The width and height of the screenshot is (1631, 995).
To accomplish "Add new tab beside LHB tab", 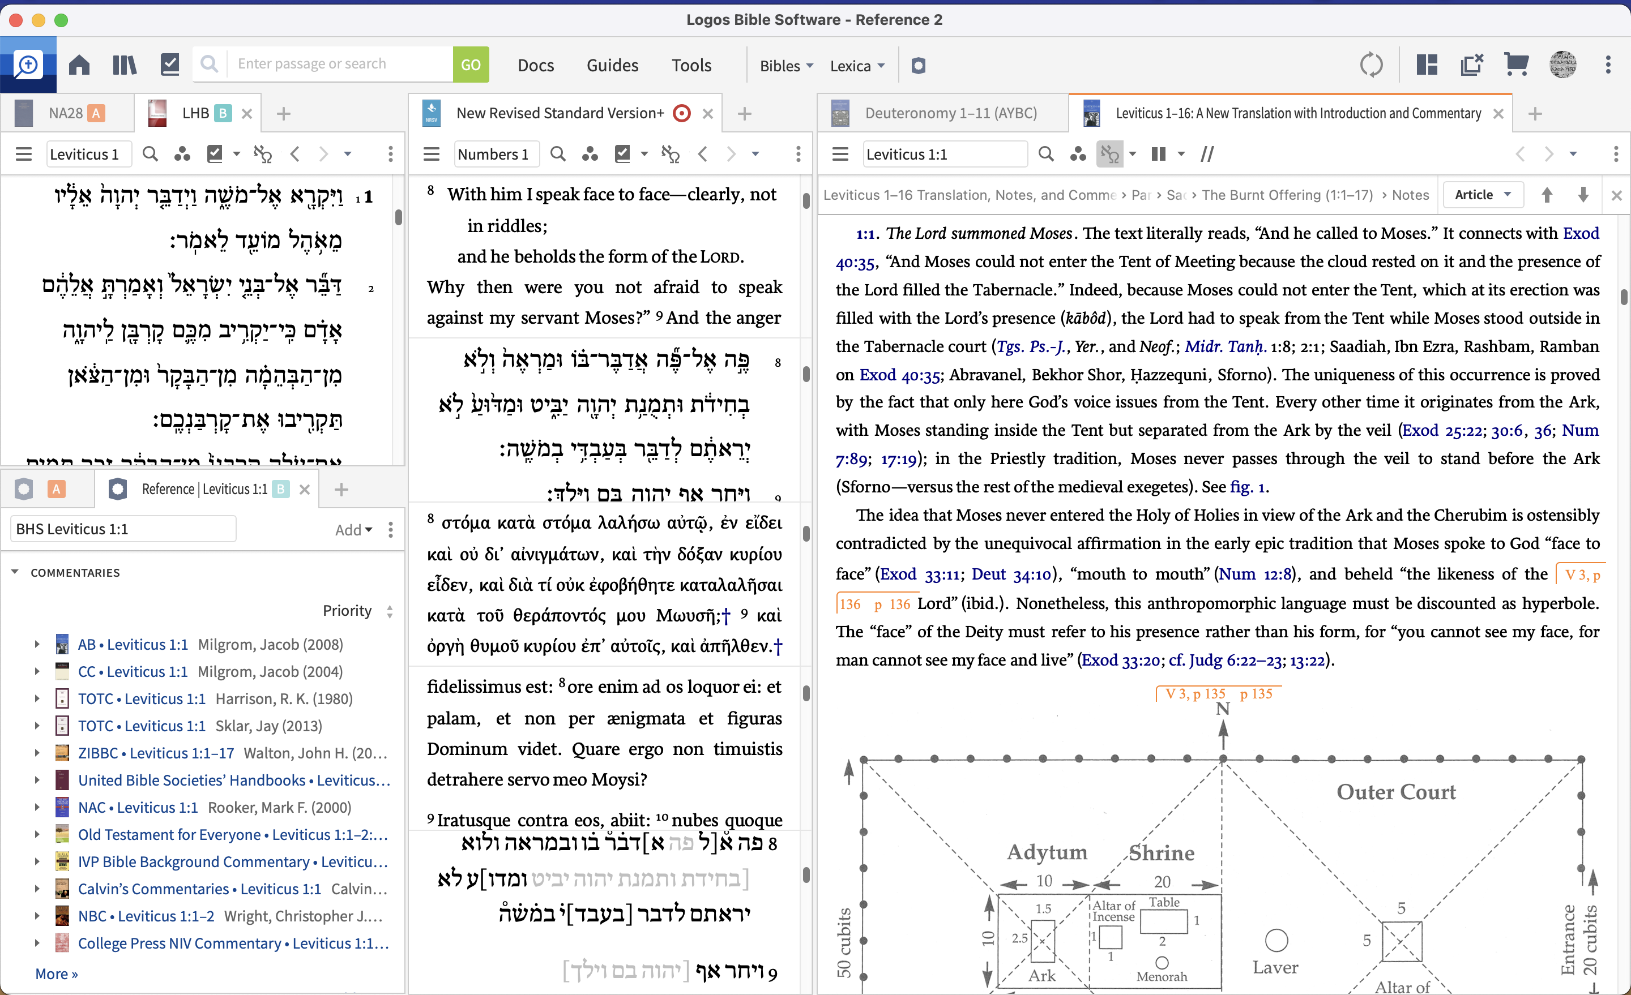I will pos(283,114).
